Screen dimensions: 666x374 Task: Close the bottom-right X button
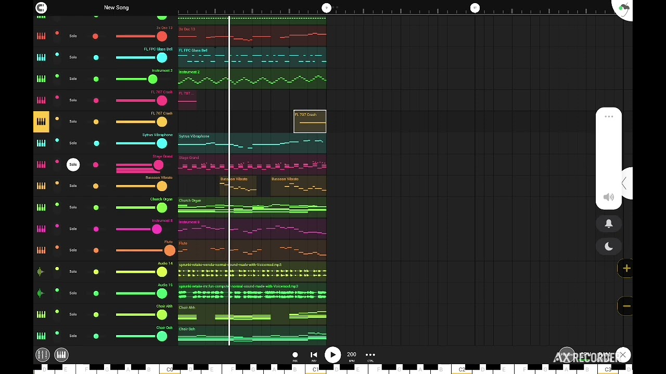coord(623,355)
